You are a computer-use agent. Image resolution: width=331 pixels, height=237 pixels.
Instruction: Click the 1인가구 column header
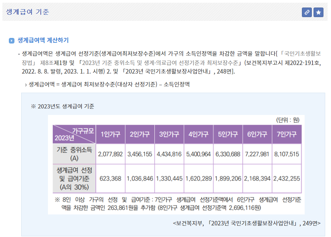pyautogui.click(x=110, y=134)
